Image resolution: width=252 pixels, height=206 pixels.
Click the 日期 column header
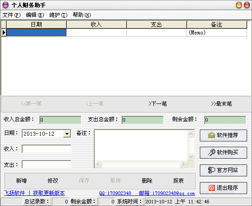click(x=36, y=25)
